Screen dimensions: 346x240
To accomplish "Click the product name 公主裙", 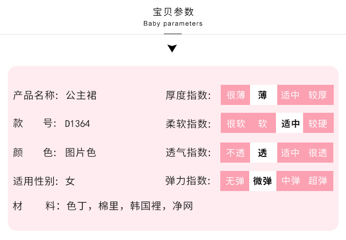I will pyautogui.click(x=81, y=95).
